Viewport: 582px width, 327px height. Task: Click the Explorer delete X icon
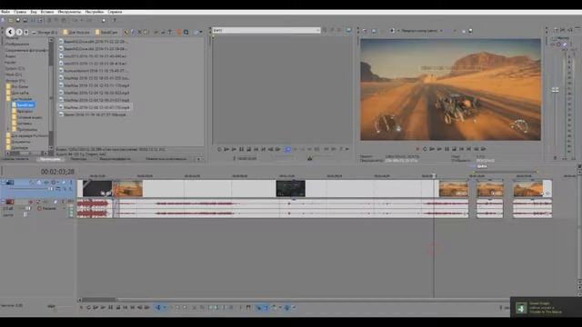[139, 33]
